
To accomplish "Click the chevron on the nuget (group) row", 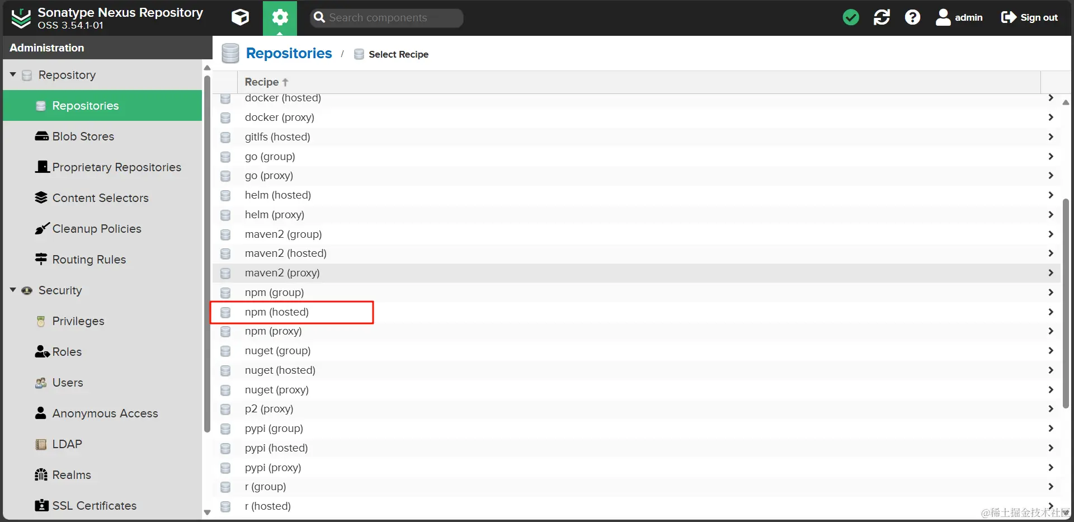I will [1051, 350].
